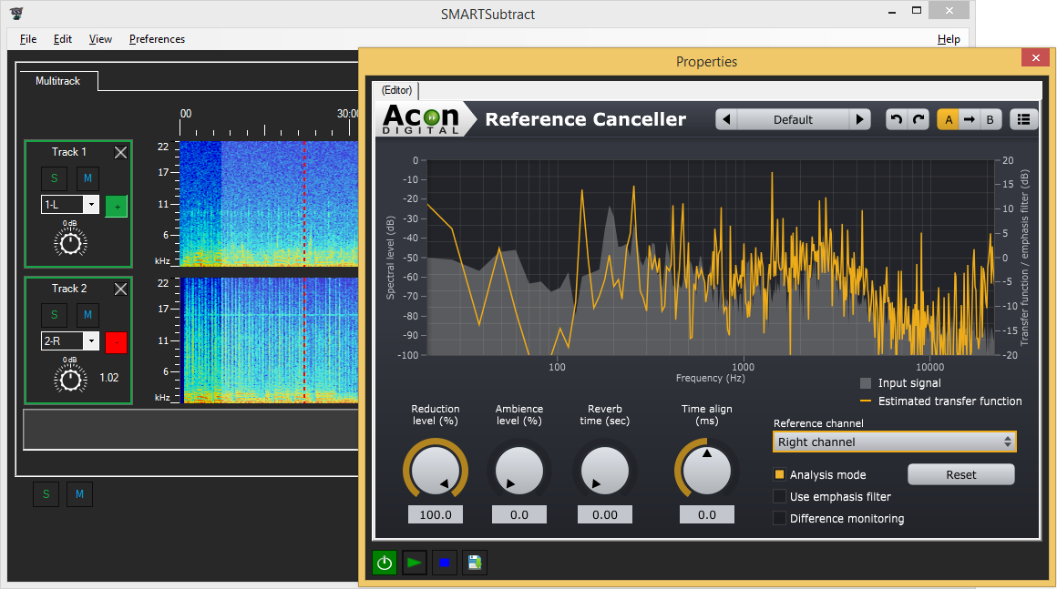The image size is (1057, 589).
Task: Click master Mute button below tracks
Action: point(79,494)
